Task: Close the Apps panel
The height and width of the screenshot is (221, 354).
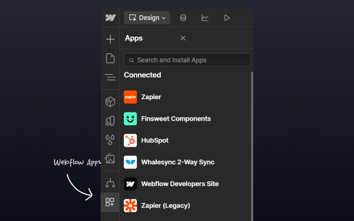Action: (183, 38)
